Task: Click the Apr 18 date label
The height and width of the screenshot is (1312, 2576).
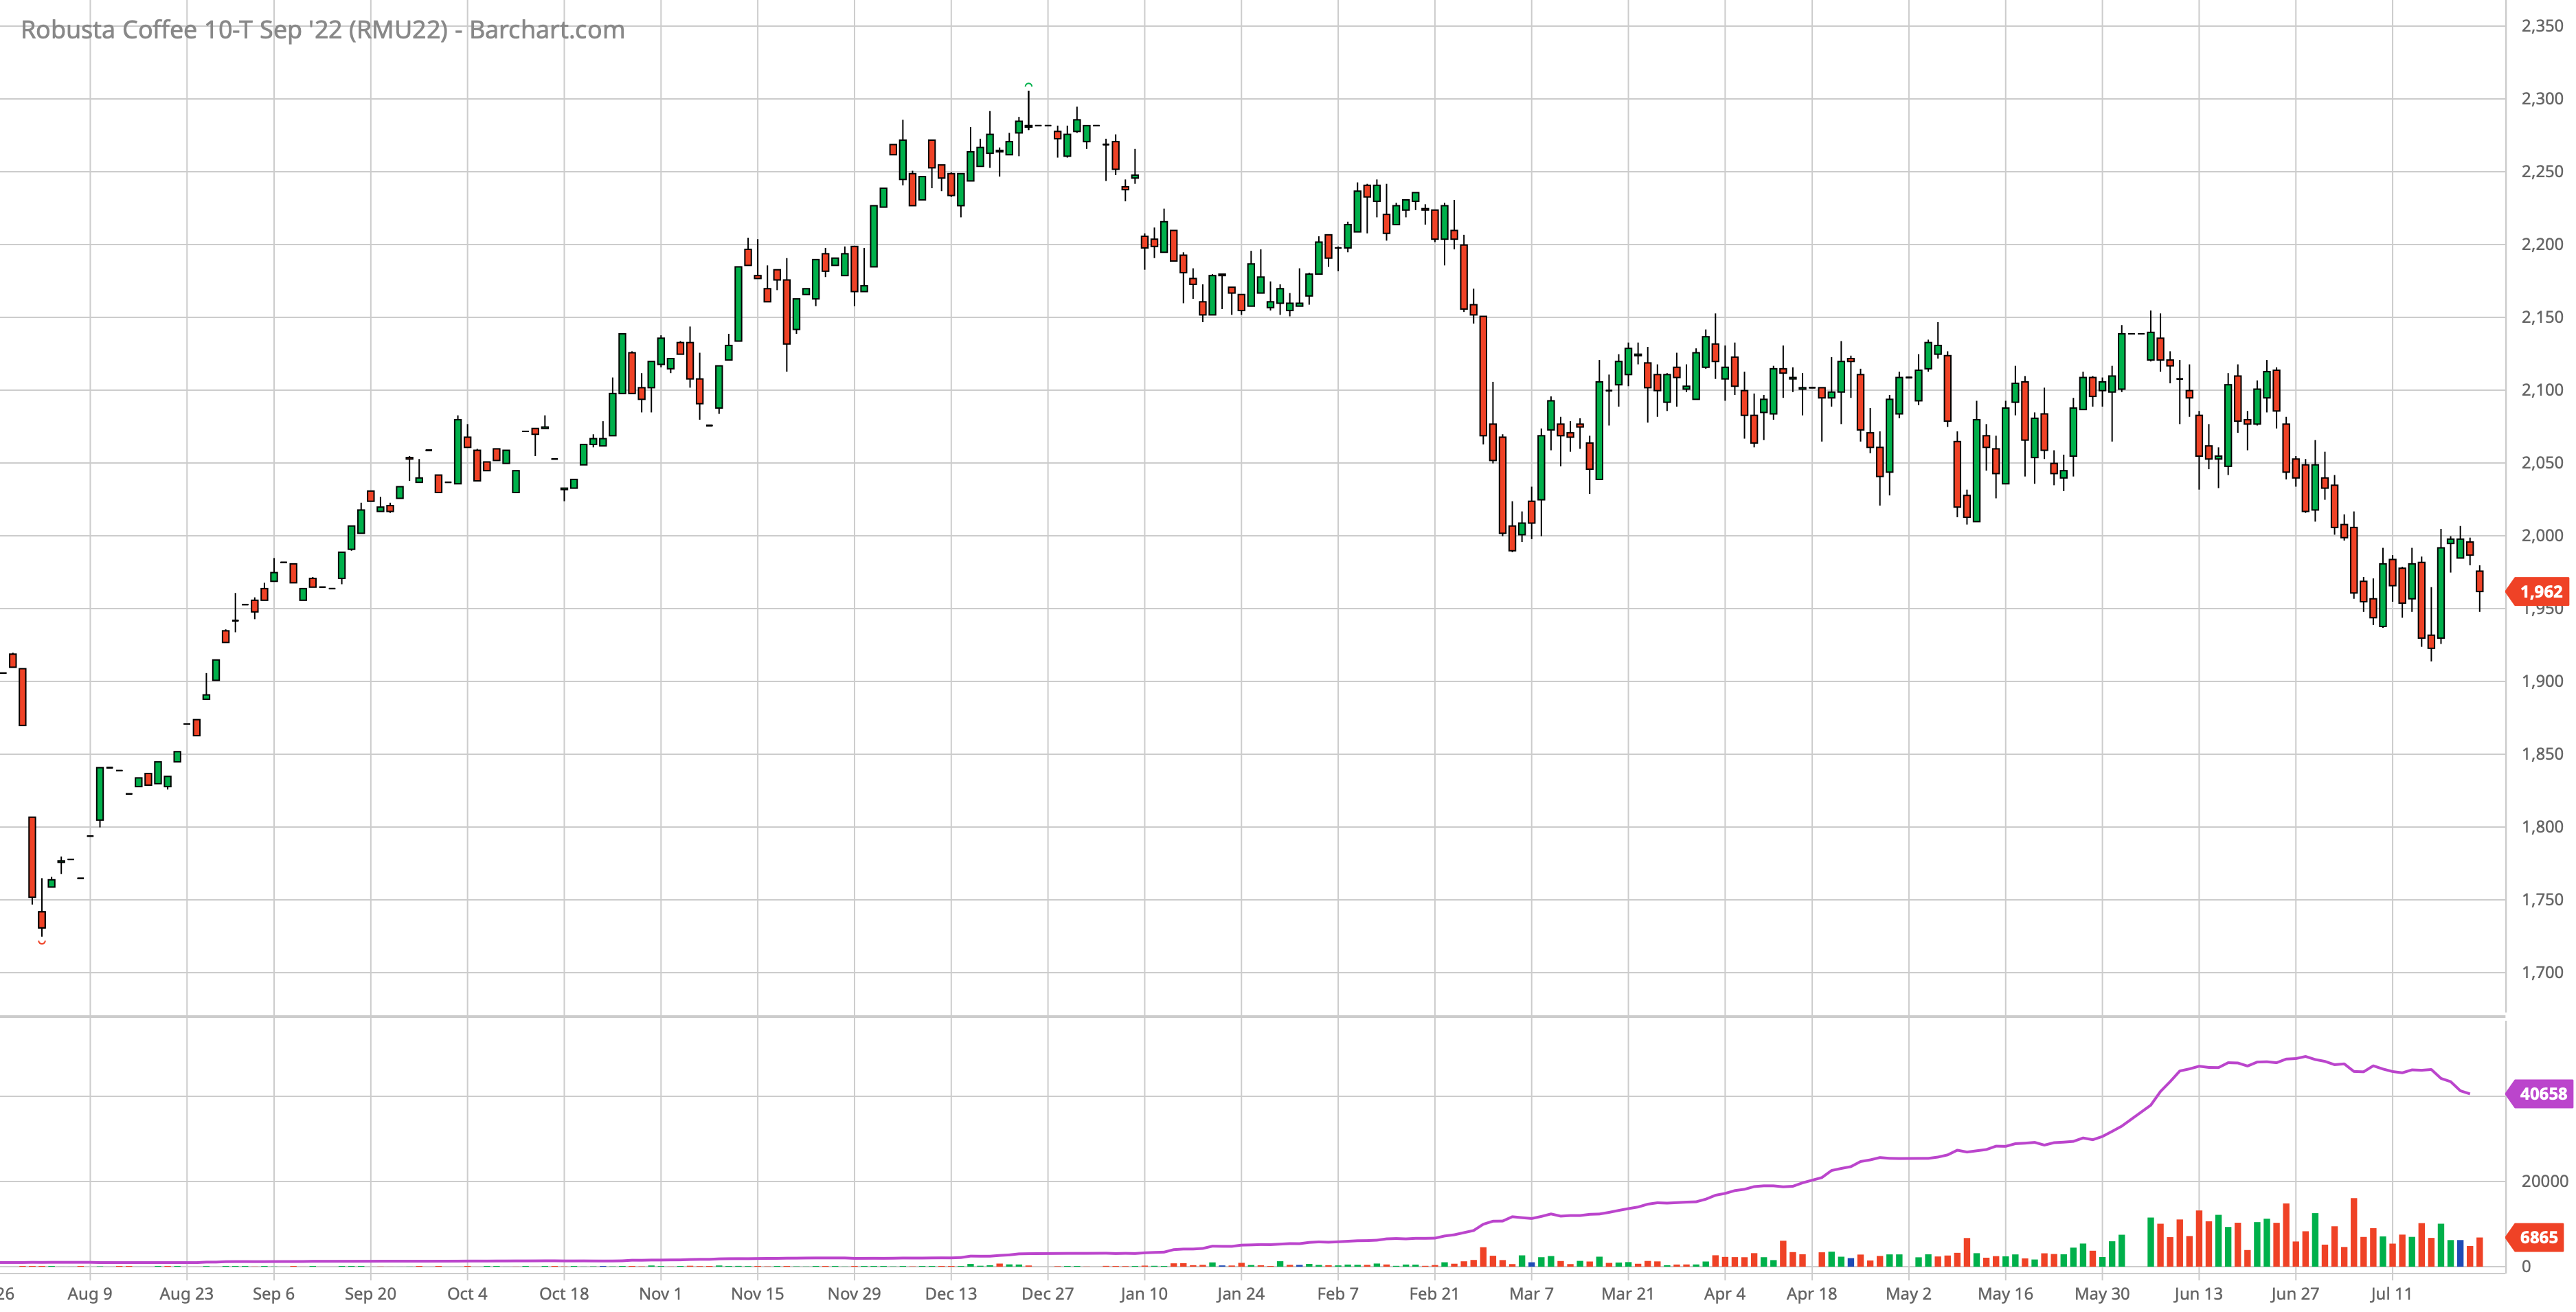Action: 1812,1294
